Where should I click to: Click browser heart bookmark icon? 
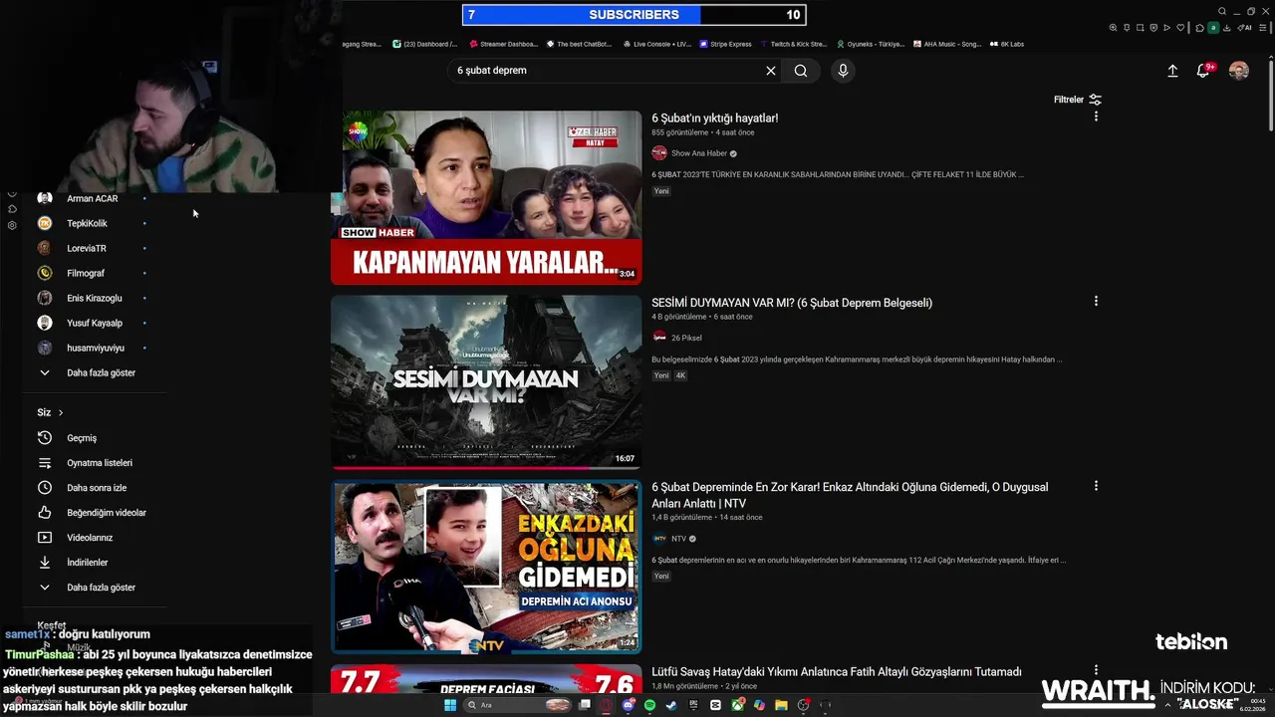pos(1180,28)
